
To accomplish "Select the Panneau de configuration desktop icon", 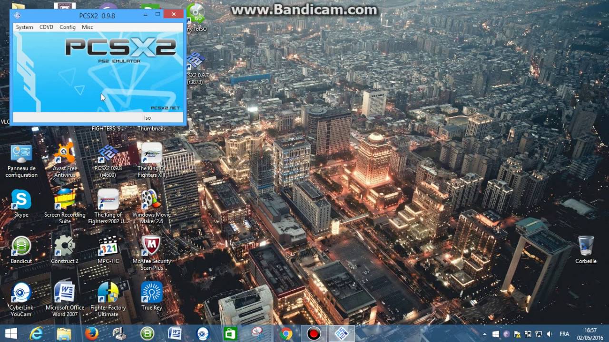I will [x=21, y=161].
